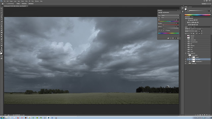Open the Filter menu

pyautogui.click(x=26, y=1)
